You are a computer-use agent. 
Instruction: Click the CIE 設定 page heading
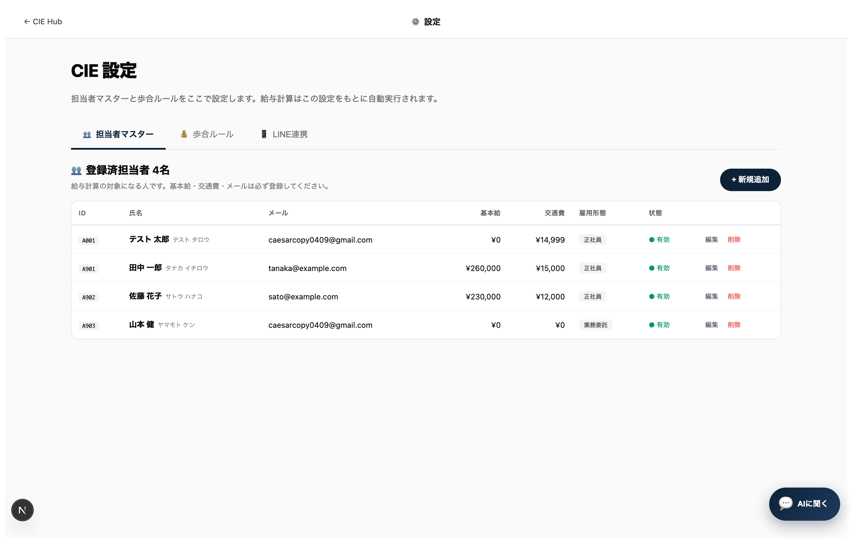(x=104, y=70)
